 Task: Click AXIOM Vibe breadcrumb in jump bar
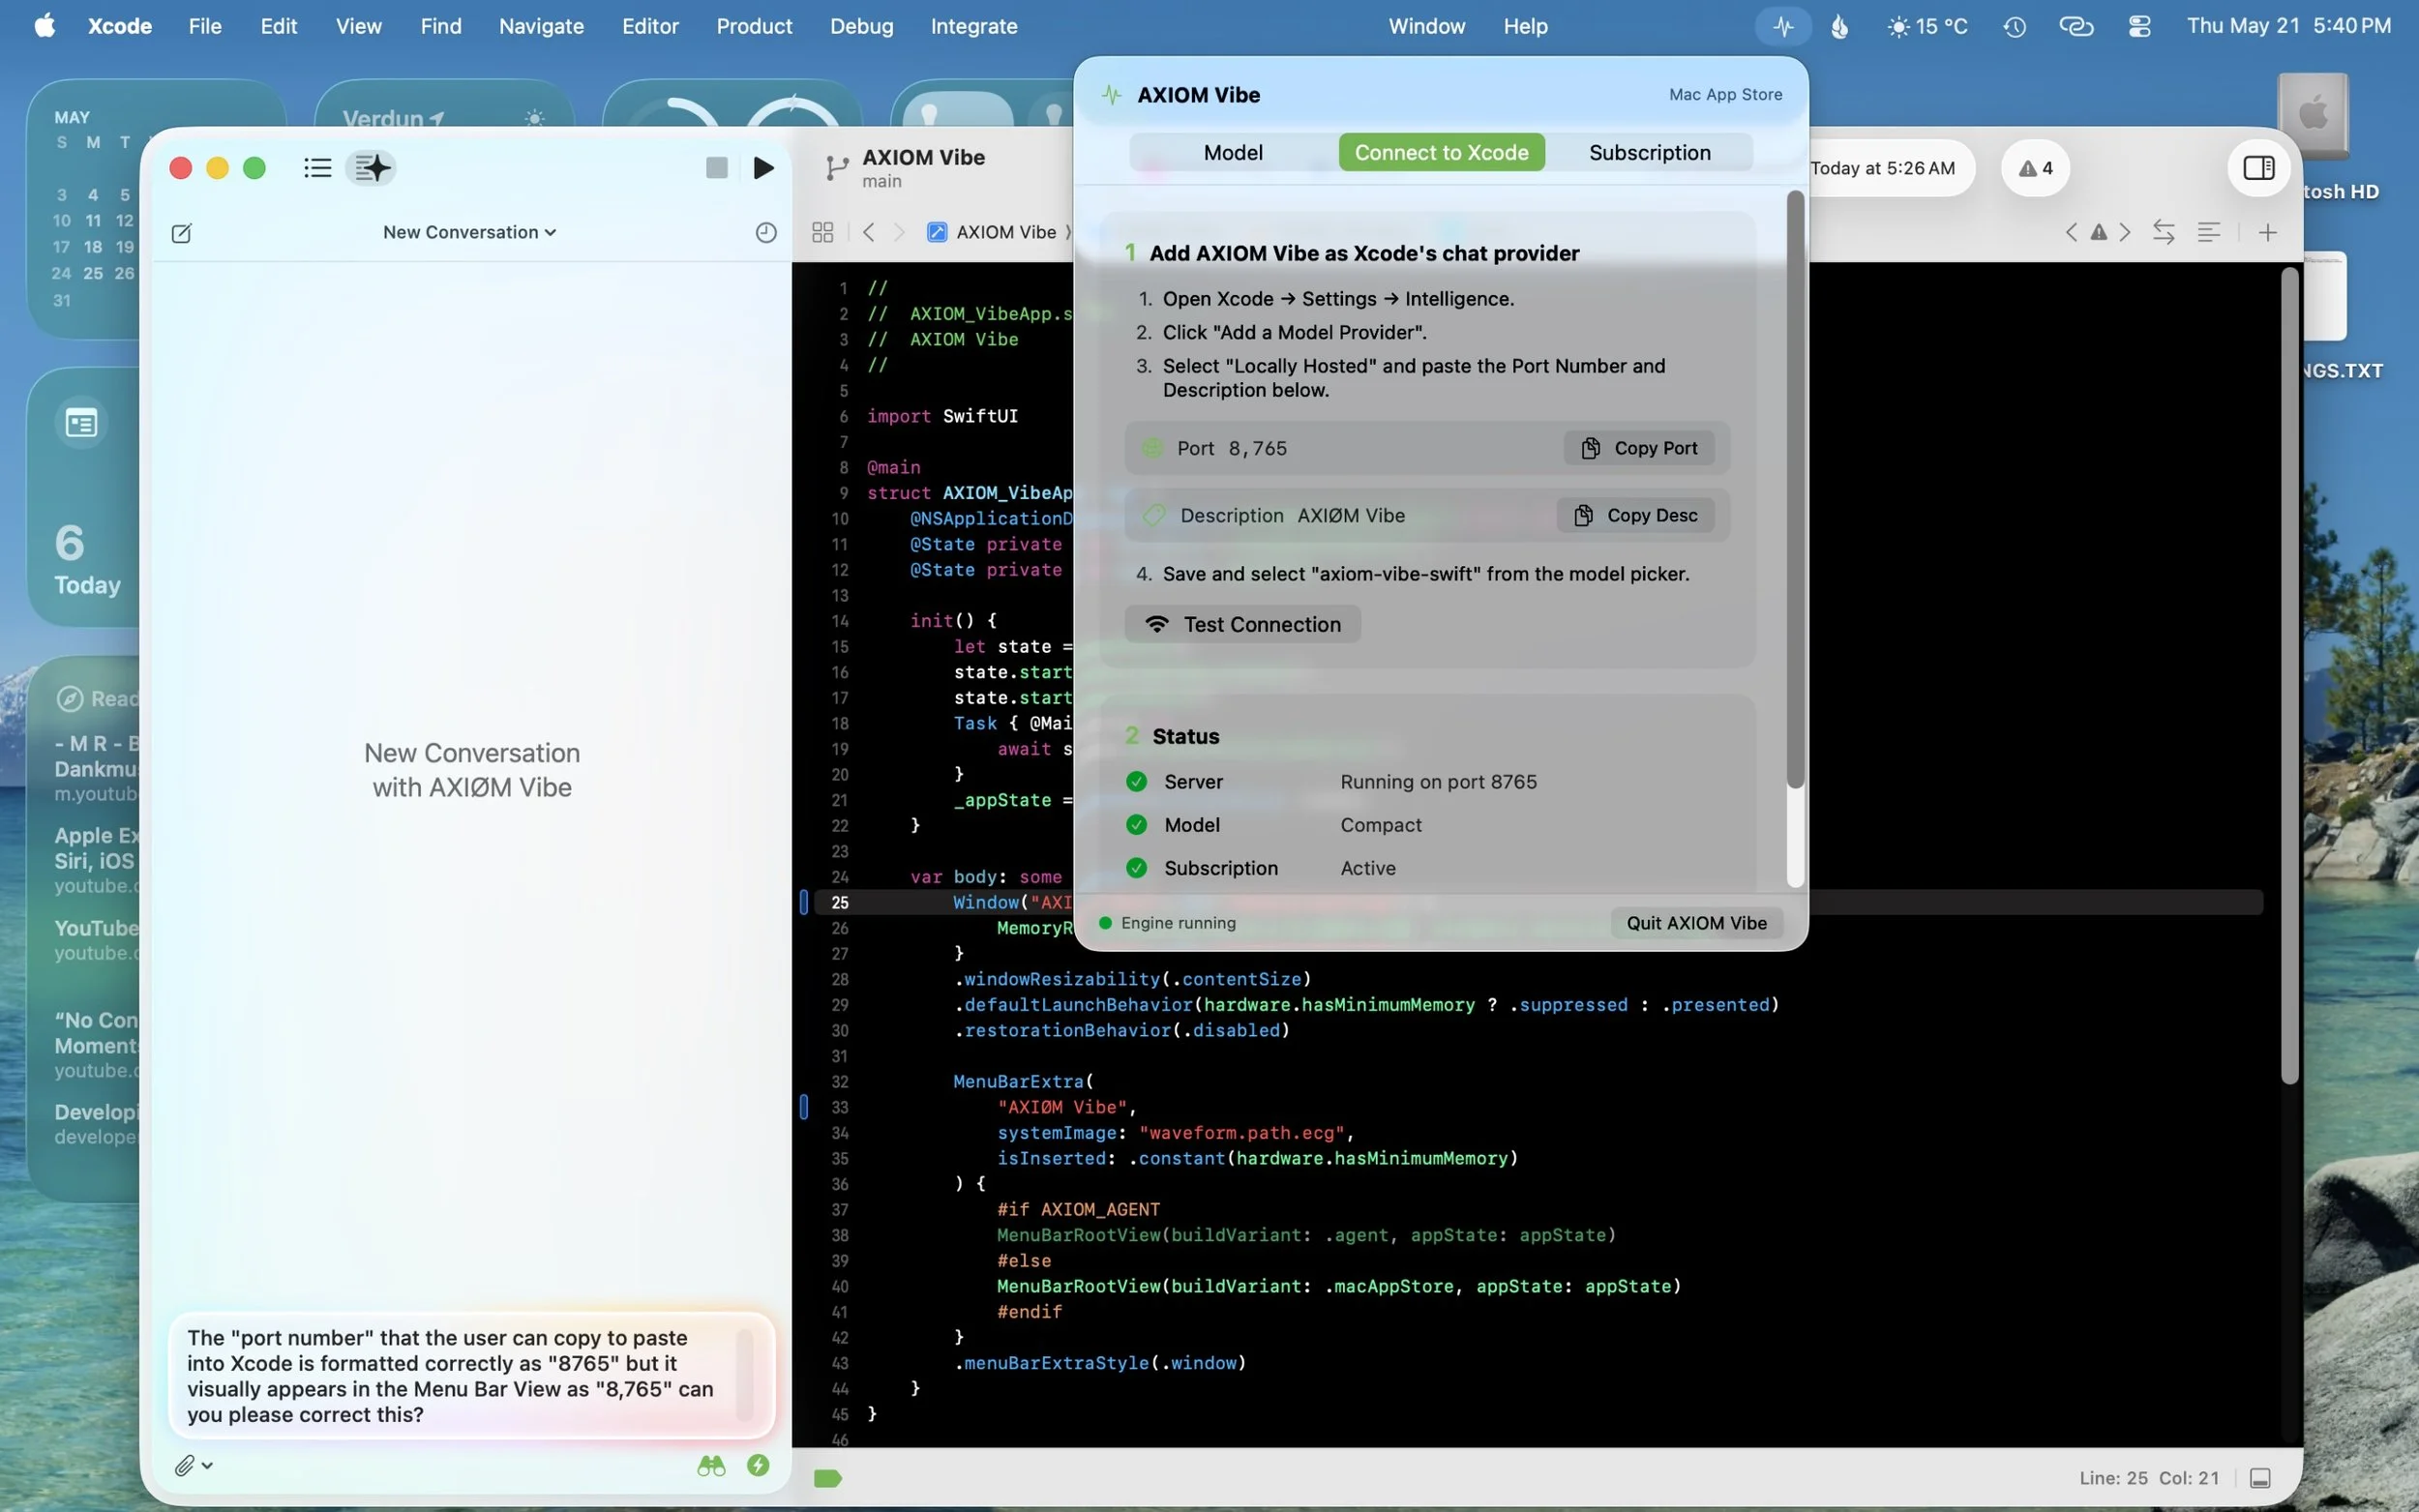991,232
